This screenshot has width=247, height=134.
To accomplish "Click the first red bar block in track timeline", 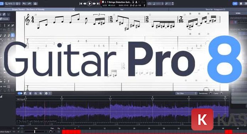I will point(71,132).
